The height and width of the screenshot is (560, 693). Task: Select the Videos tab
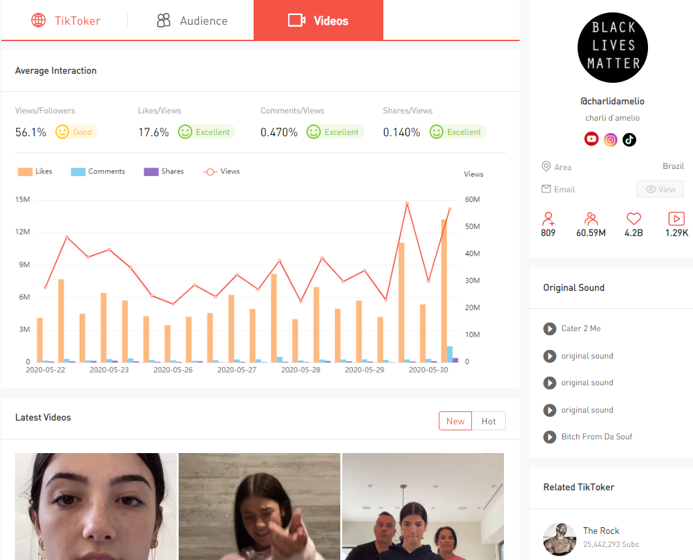tap(318, 20)
